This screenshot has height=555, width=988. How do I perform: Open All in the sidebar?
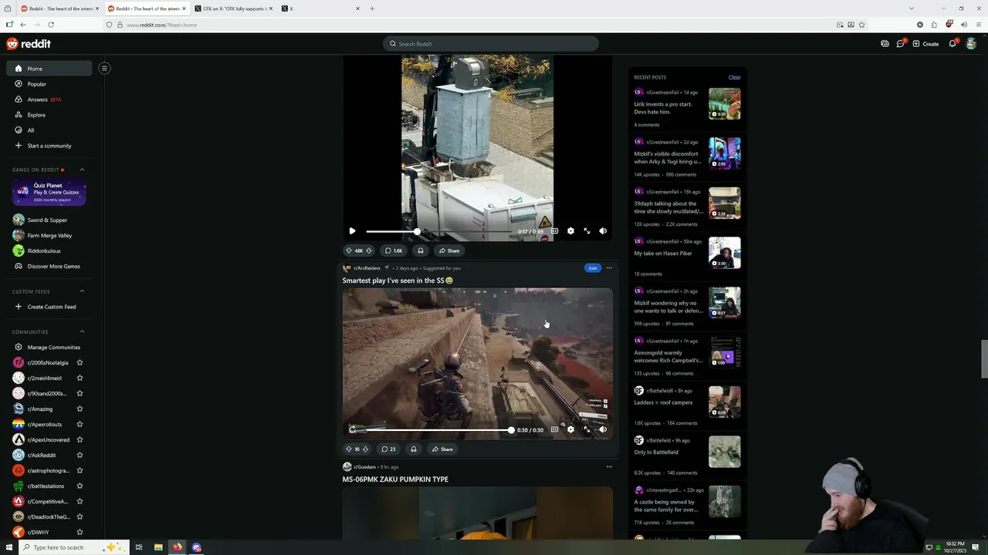49,130
